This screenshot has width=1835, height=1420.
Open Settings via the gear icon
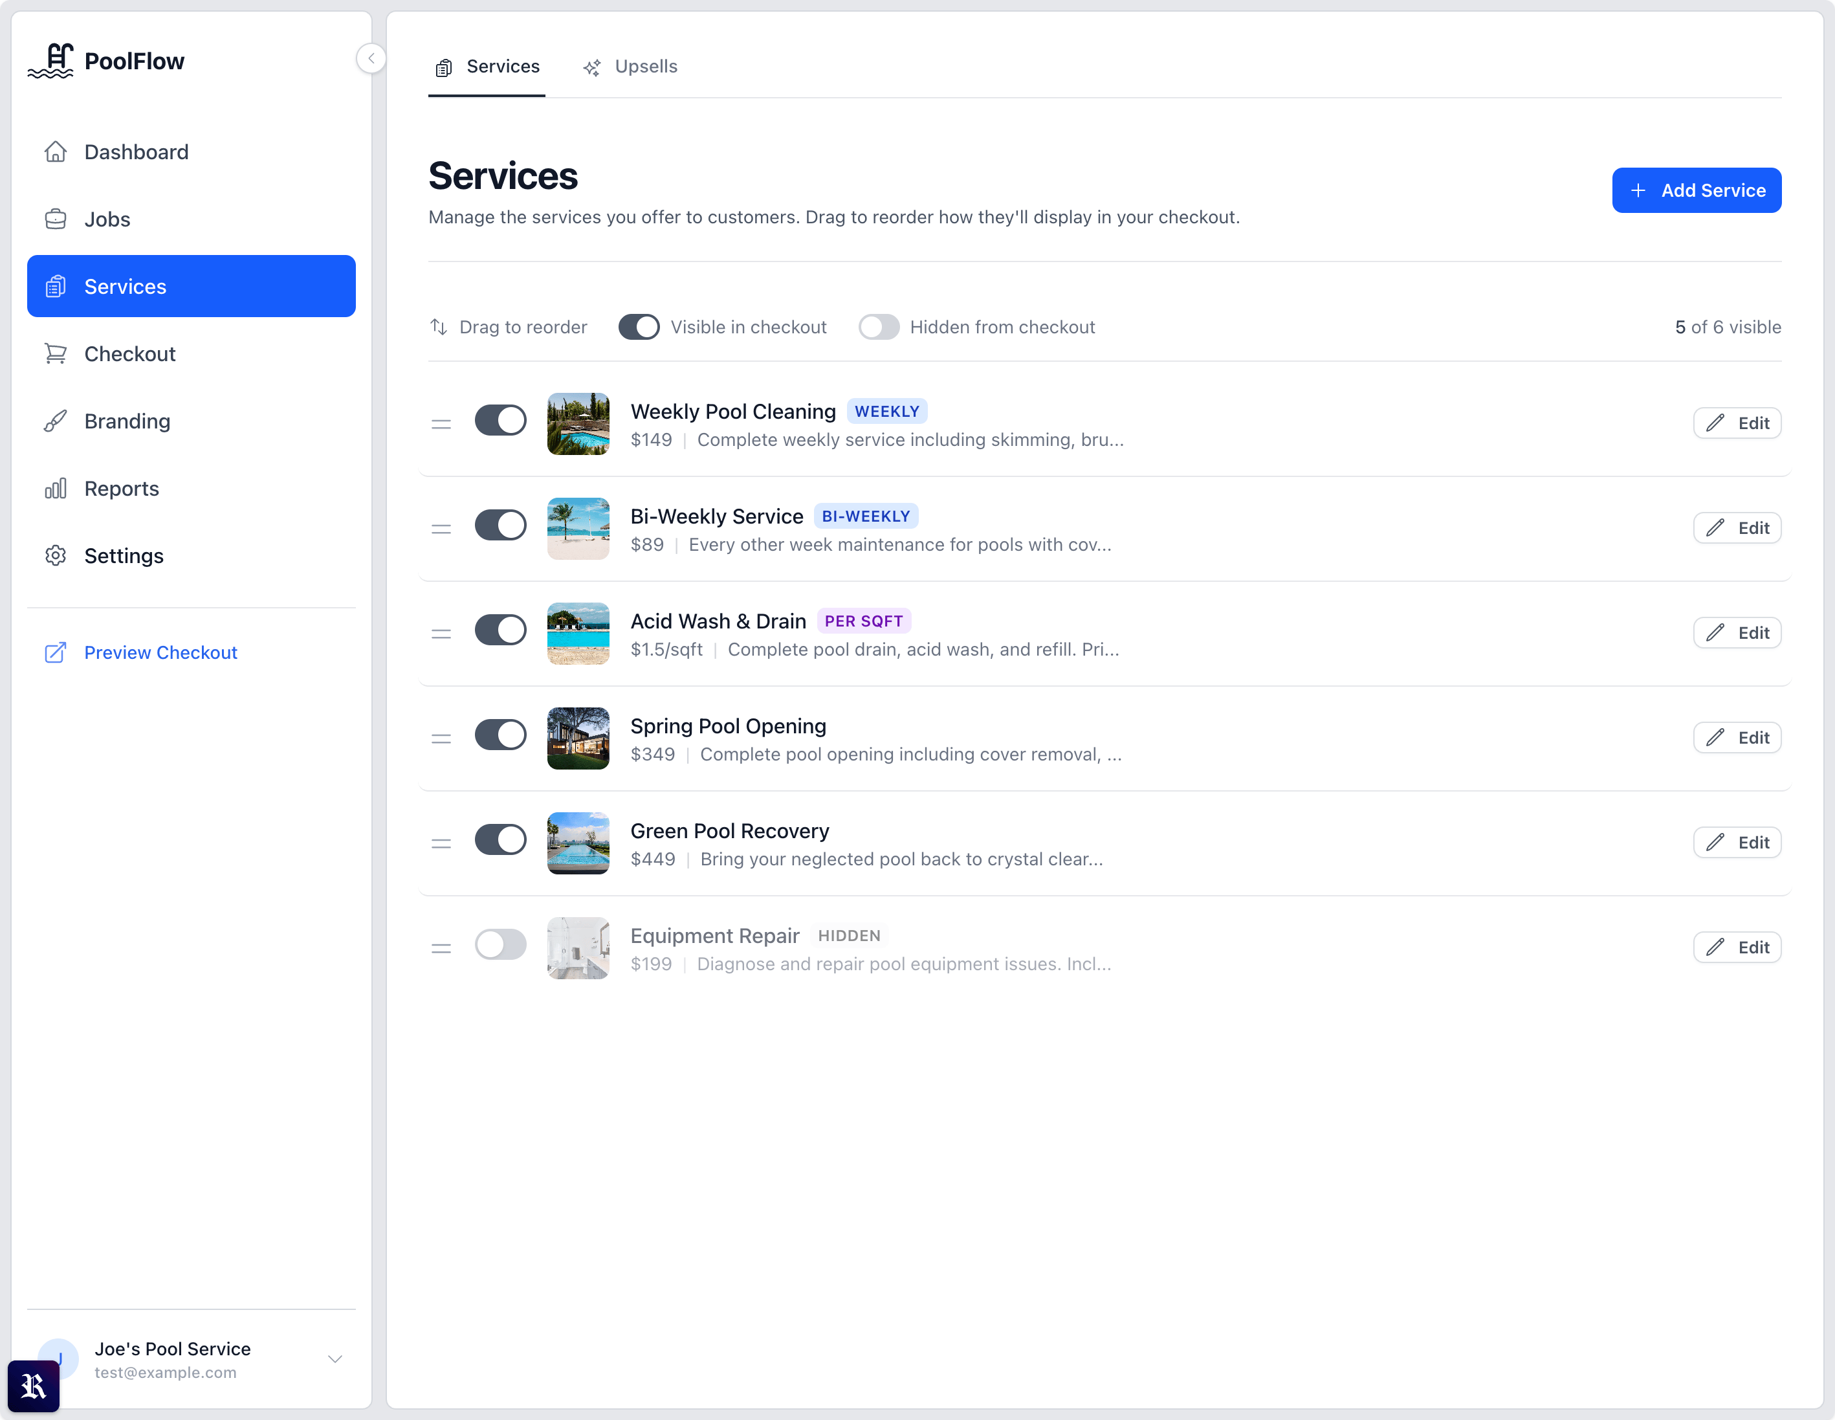point(56,555)
